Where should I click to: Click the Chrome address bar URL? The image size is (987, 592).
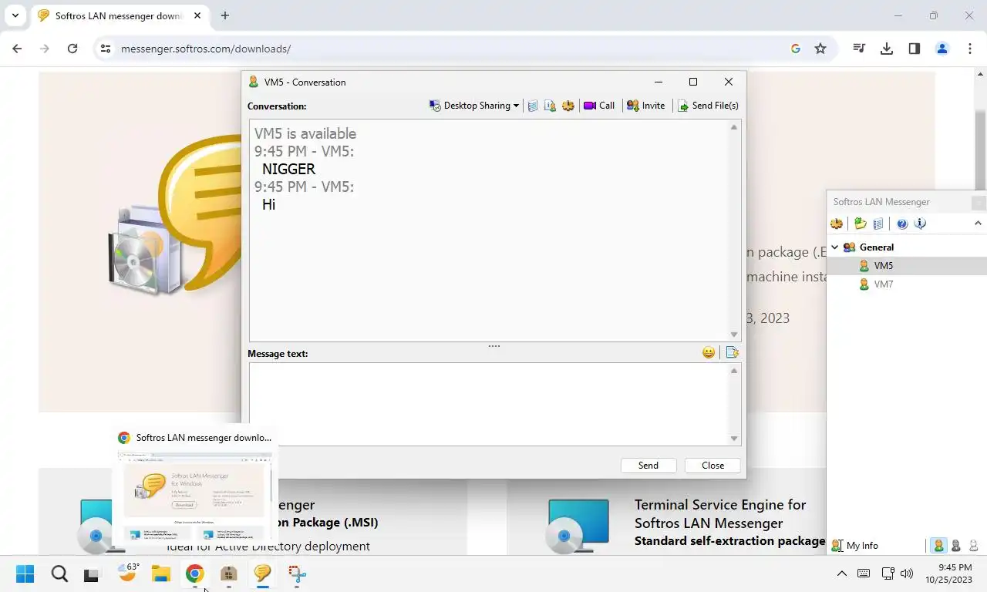(206, 49)
